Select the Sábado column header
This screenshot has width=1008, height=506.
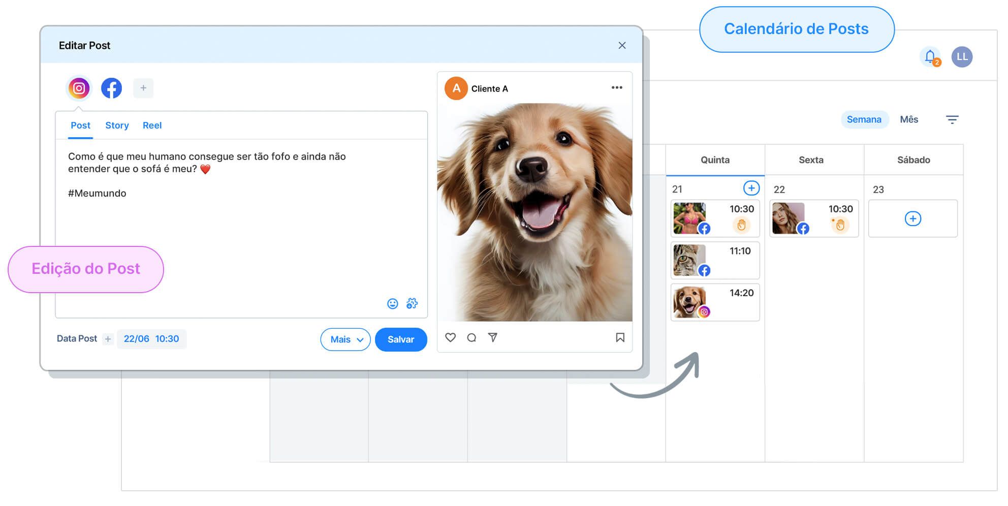(x=913, y=160)
